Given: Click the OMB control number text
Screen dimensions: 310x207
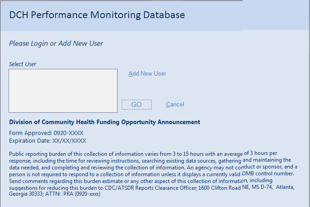Looking at the screenshot, I should point(270,173).
